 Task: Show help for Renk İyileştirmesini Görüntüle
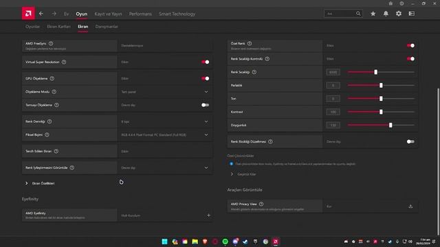click(x=72, y=167)
